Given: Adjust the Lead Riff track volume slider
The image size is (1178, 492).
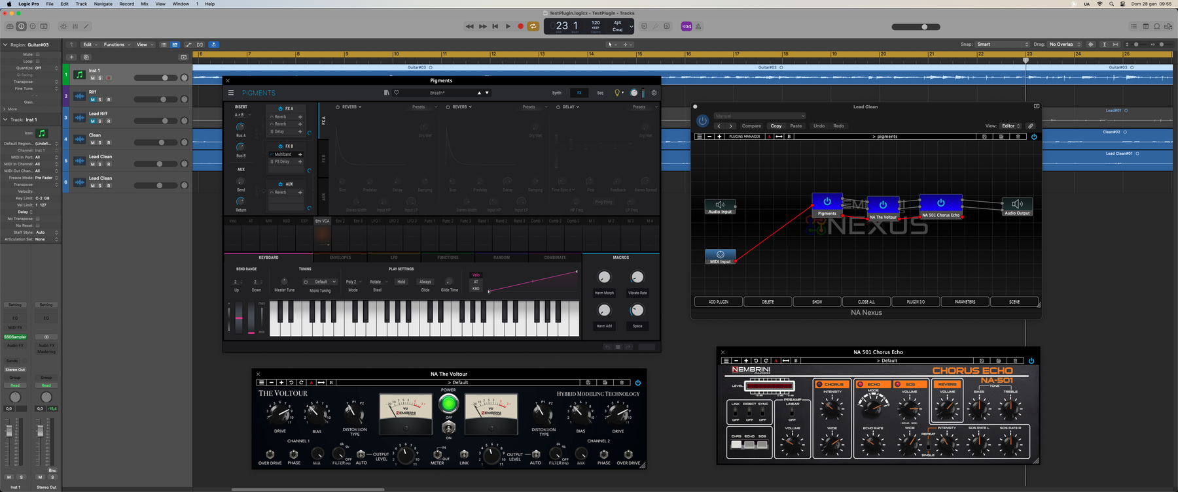Looking at the screenshot, I should pos(156,121).
